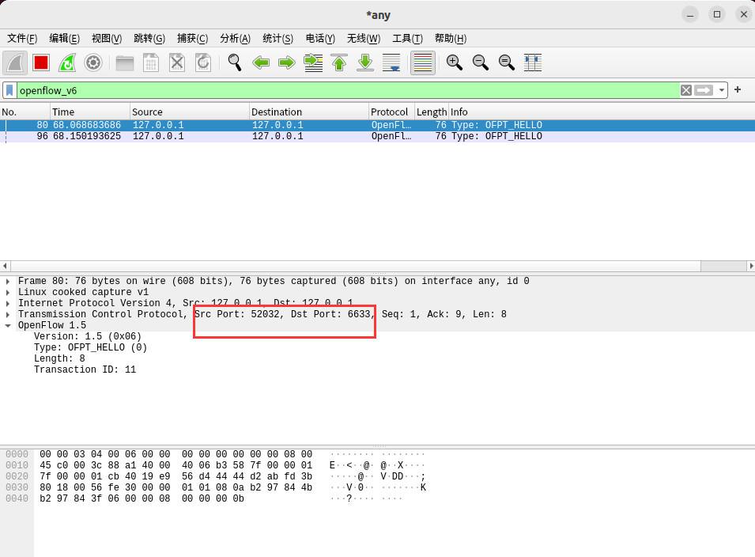The width and height of the screenshot is (755, 557).
Task: Jump to the last packet
Action: pyautogui.click(x=365, y=63)
